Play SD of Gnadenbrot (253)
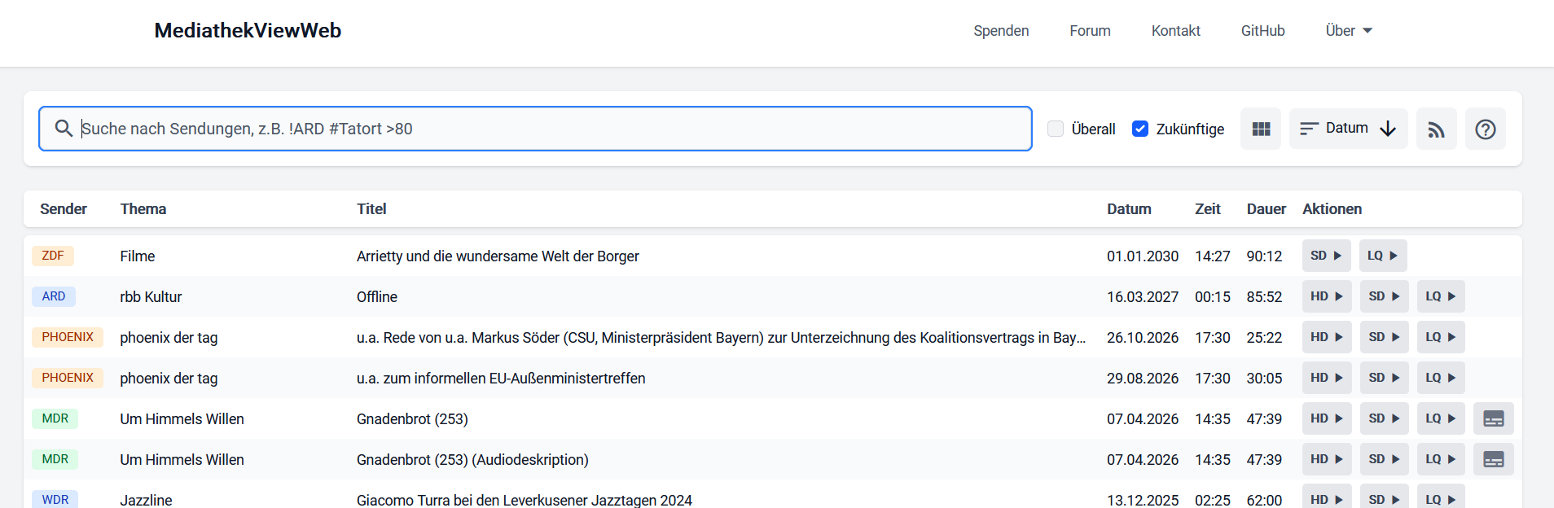The height and width of the screenshot is (508, 1554). (1385, 418)
